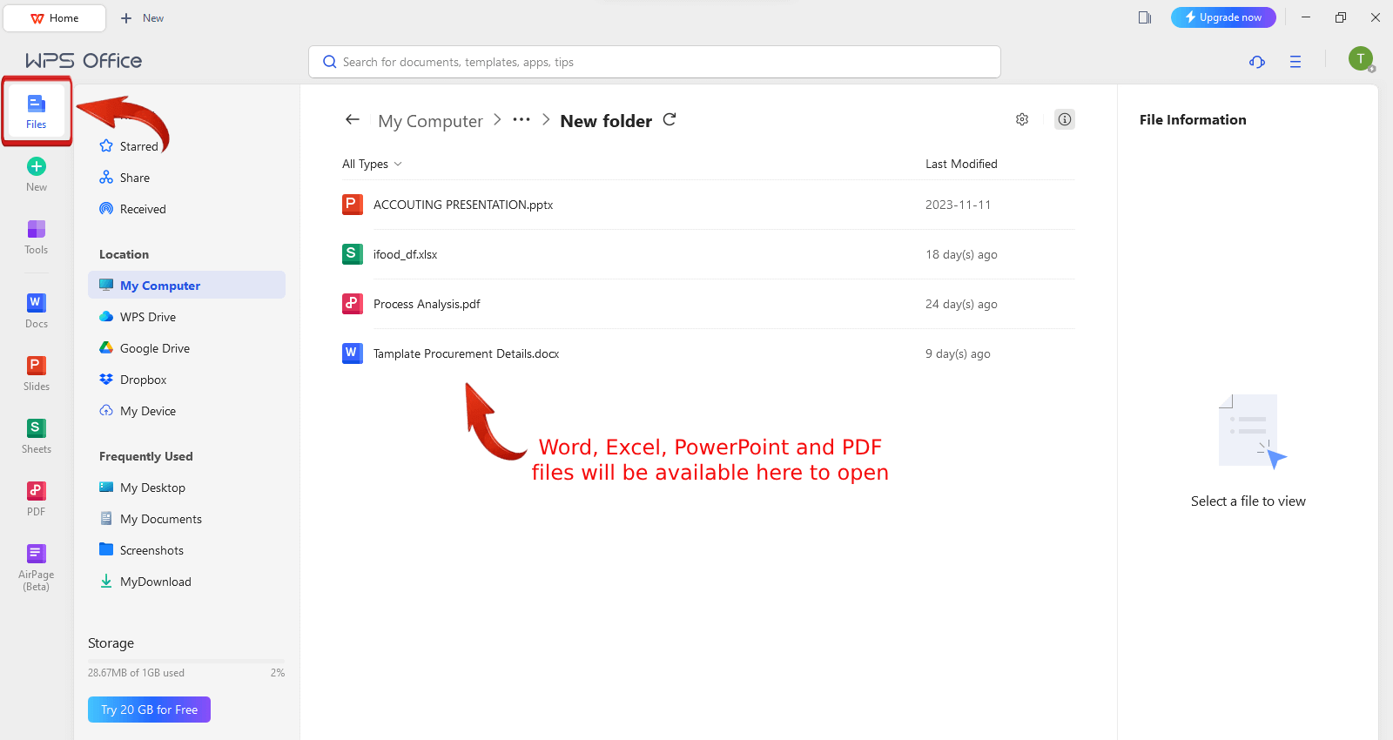Click the ifood_df.xlsx spreadsheet icon
This screenshot has width=1393, height=740.
[352, 254]
